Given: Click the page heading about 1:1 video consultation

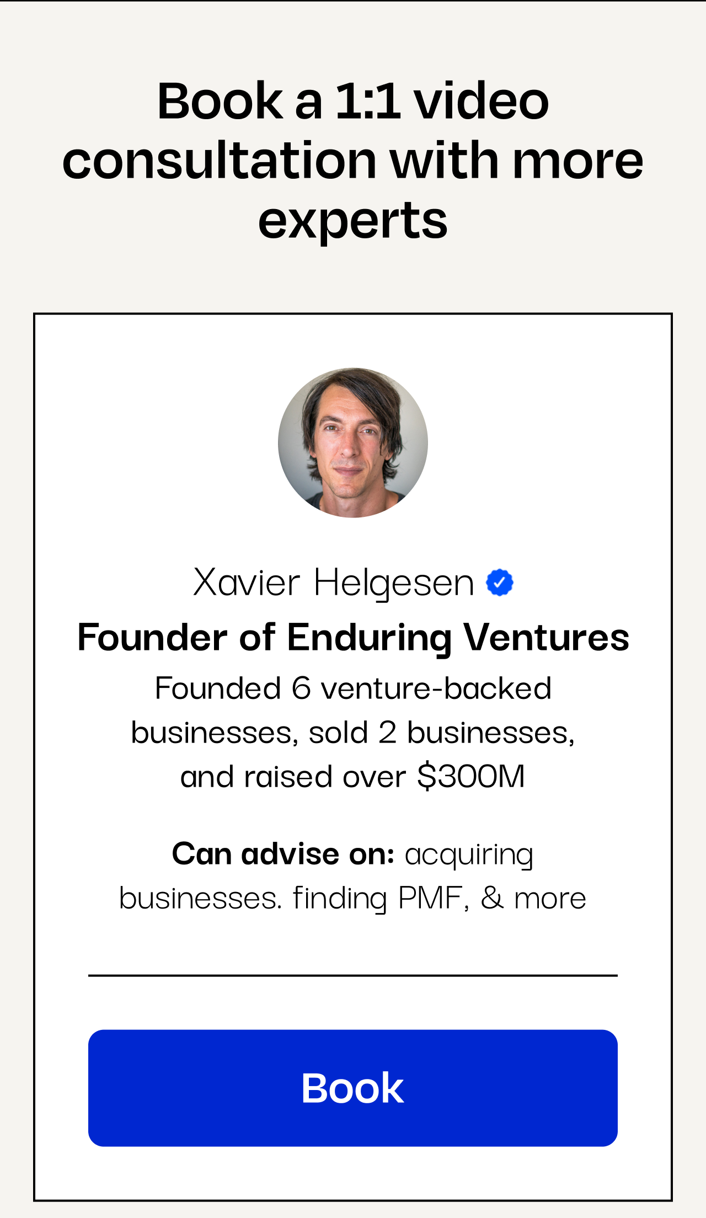Looking at the screenshot, I should (353, 160).
